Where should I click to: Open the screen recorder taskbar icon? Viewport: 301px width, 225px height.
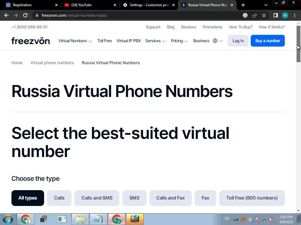coord(135,219)
